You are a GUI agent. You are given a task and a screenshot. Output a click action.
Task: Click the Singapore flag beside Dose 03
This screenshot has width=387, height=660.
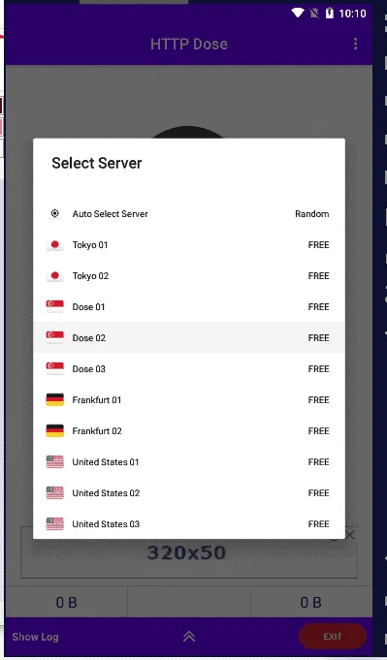tap(54, 369)
